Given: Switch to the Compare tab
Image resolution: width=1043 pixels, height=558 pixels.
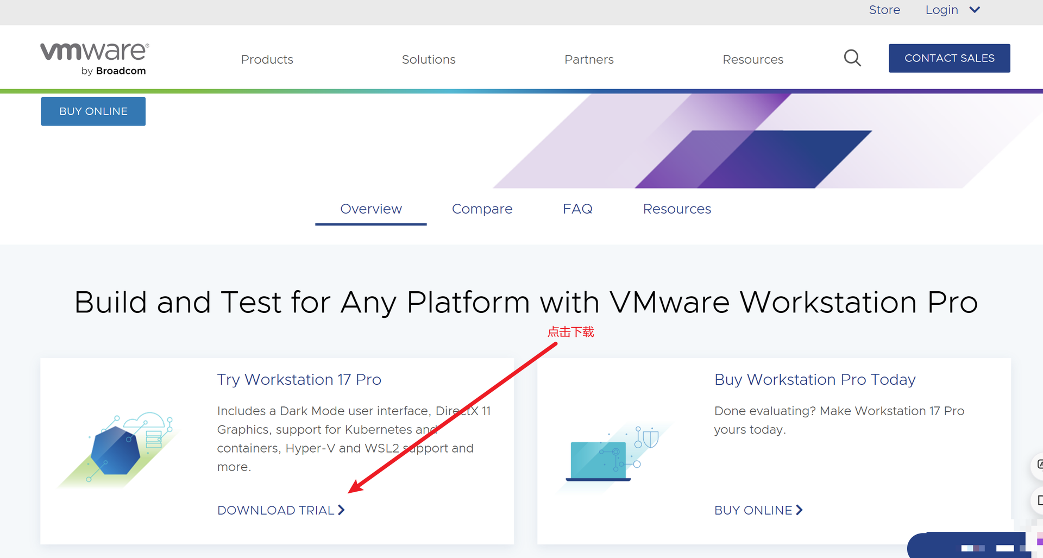Looking at the screenshot, I should pyautogui.click(x=482, y=209).
